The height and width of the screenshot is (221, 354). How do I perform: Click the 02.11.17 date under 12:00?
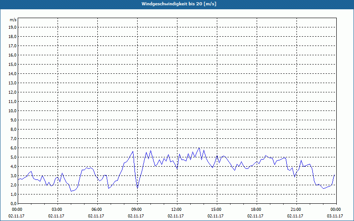(176, 216)
